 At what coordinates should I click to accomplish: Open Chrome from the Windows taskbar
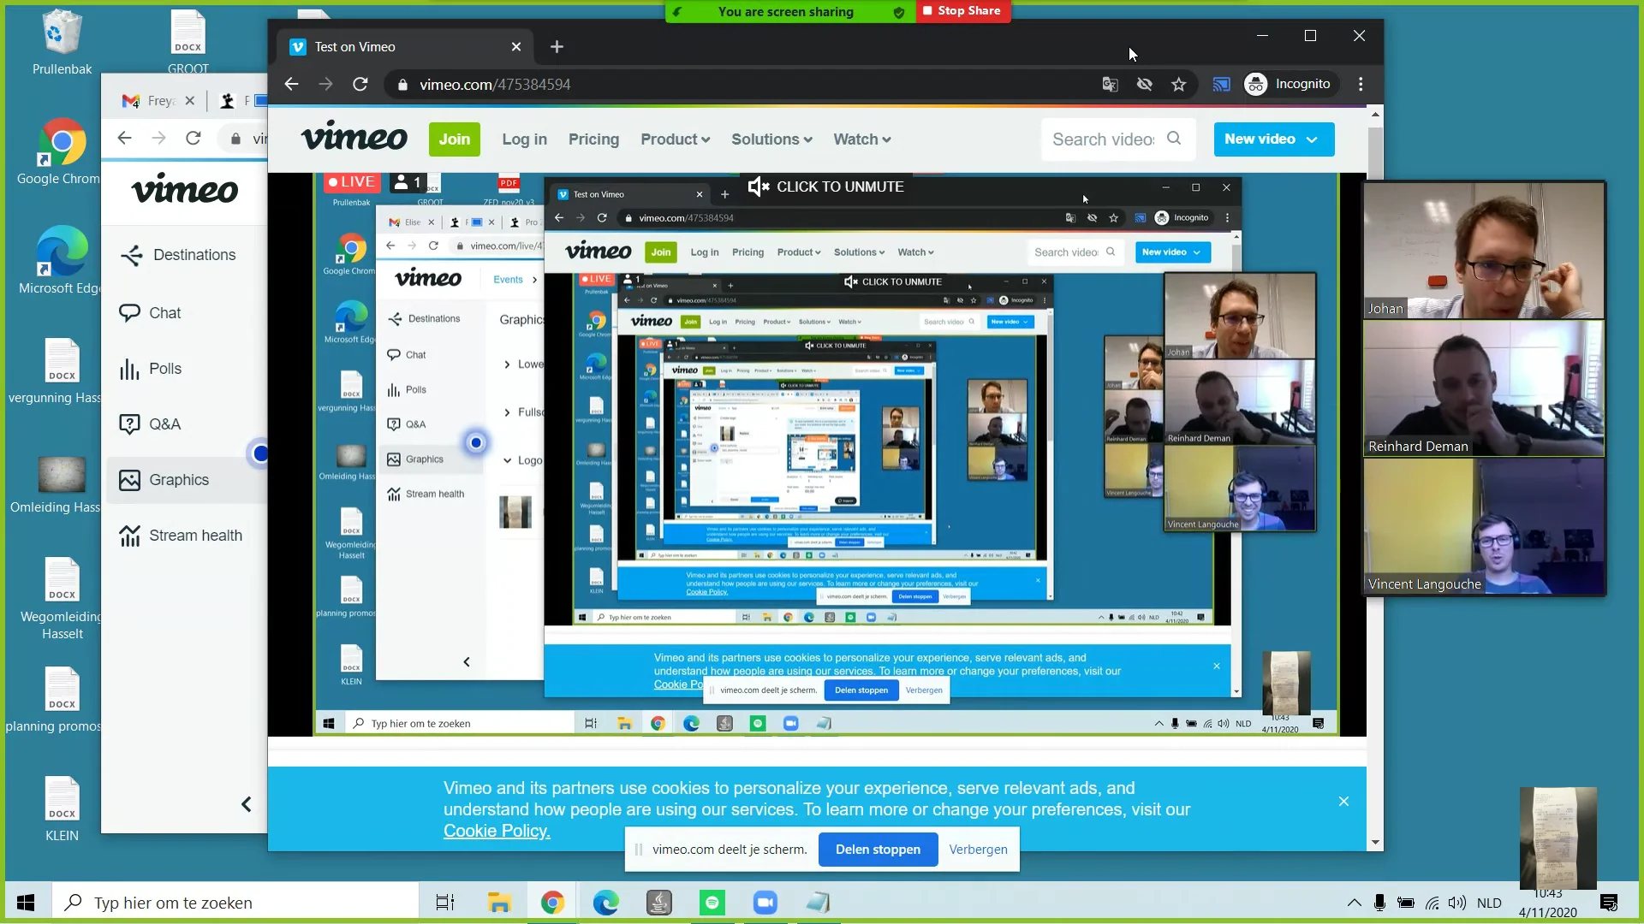(x=552, y=903)
